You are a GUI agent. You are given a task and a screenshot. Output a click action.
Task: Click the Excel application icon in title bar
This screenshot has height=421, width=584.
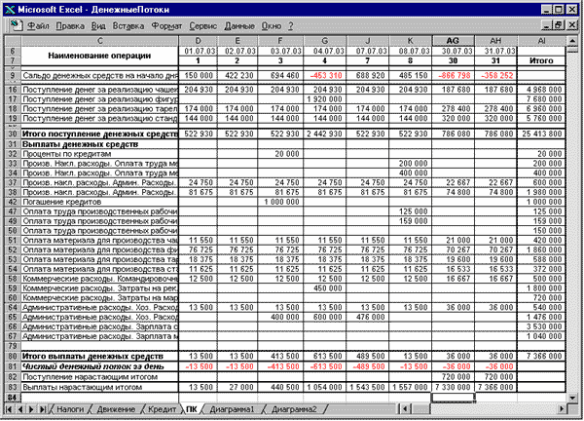10,10
